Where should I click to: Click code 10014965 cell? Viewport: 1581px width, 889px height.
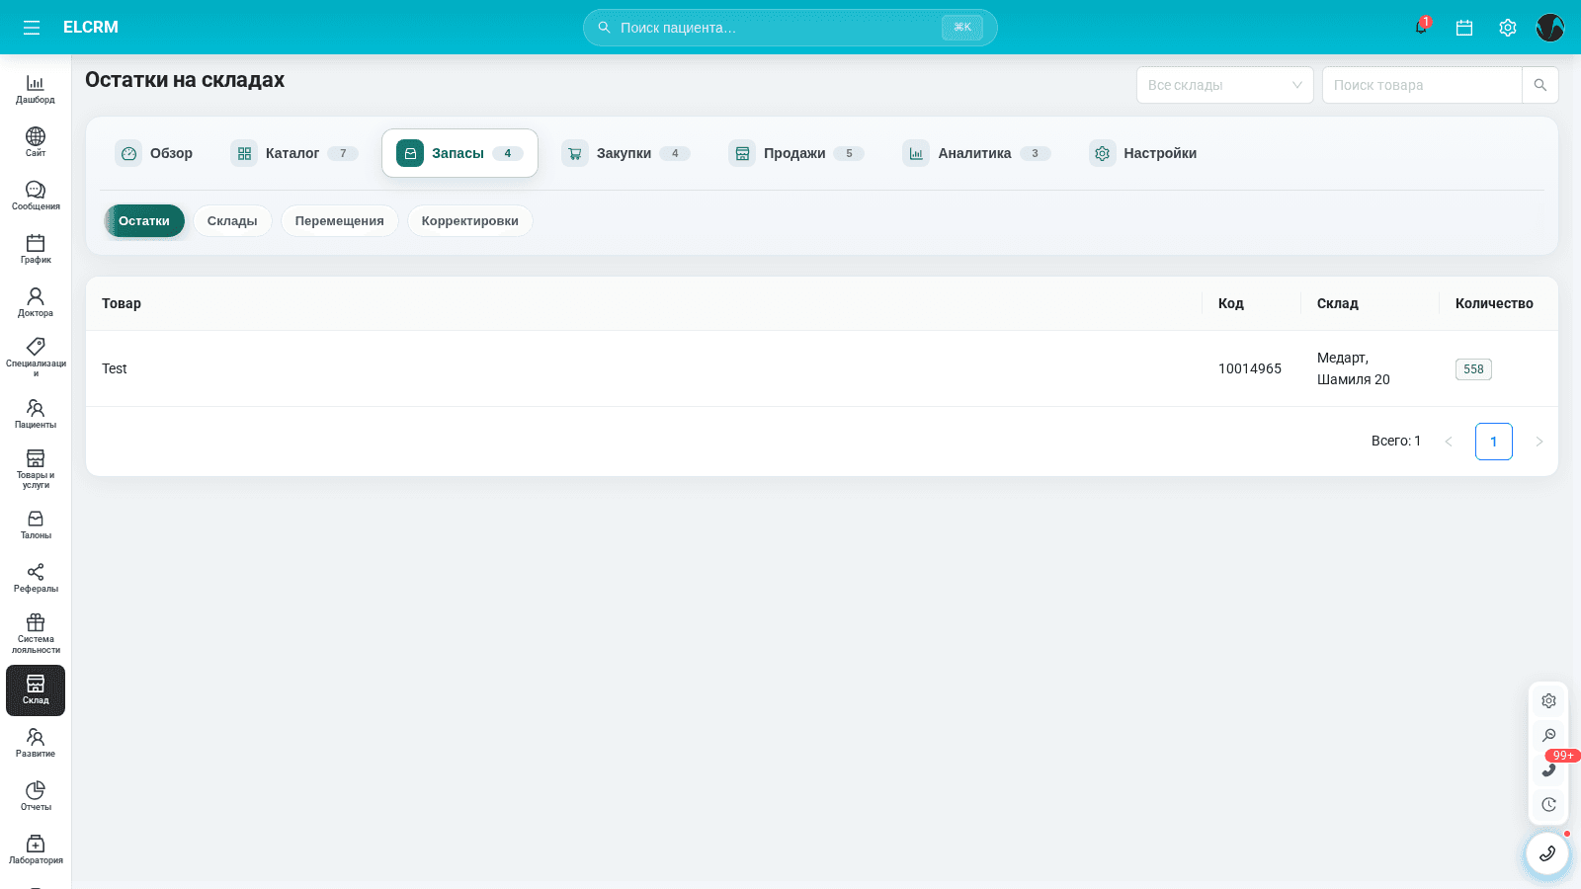pyautogui.click(x=1250, y=368)
